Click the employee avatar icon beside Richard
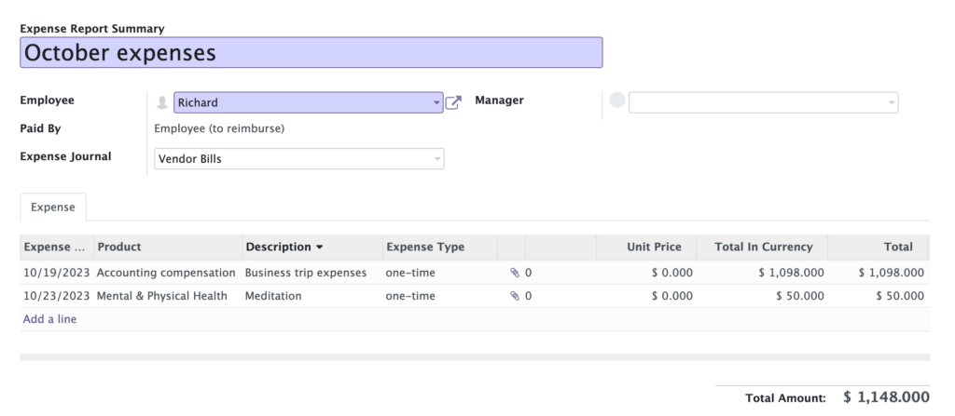Viewport: 955px width, 416px height. coord(162,102)
